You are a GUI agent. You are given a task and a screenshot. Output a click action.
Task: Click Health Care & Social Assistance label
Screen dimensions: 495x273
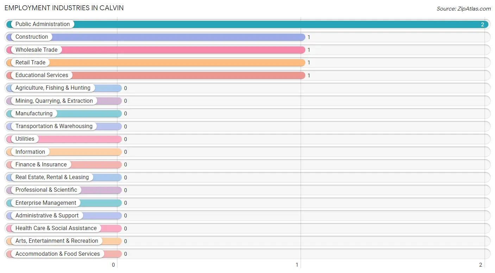(56, 228)
